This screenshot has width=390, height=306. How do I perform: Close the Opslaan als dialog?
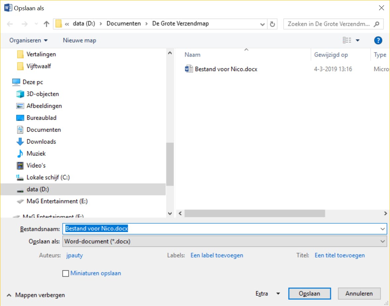click(381, 8)
